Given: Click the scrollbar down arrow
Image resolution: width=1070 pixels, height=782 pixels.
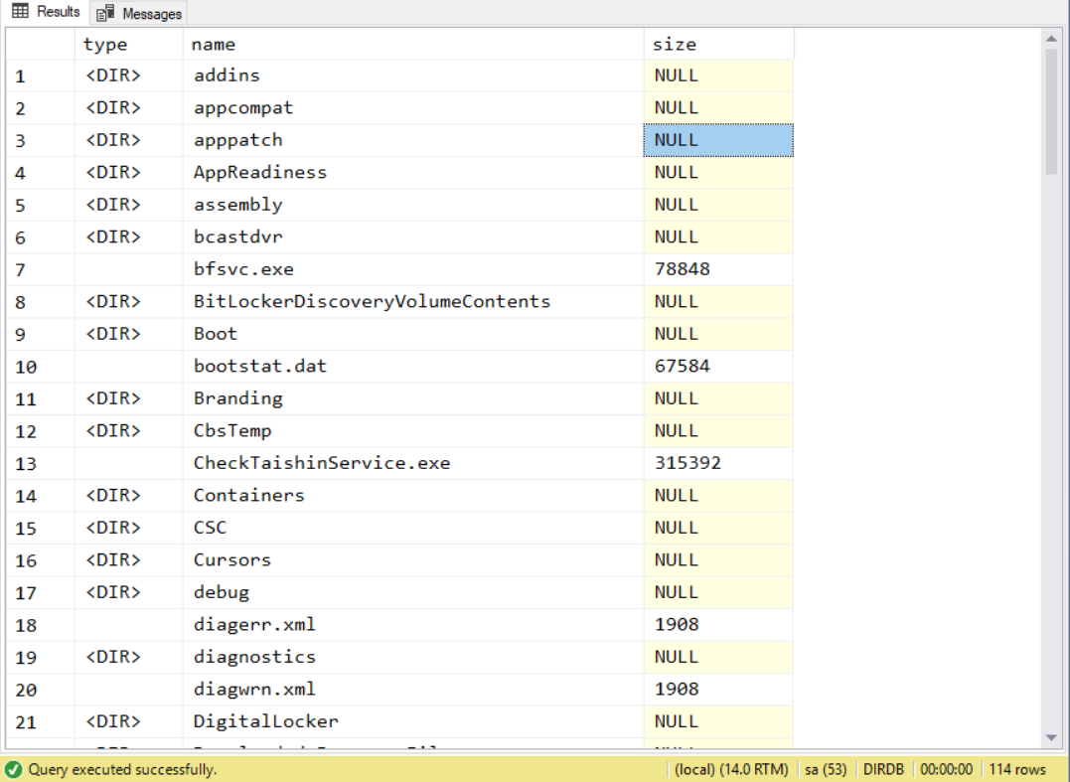Looking at the screenshot, I should [x=1051, y=736].
